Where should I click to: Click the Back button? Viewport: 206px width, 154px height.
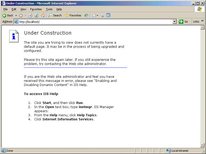coord(8,15)
